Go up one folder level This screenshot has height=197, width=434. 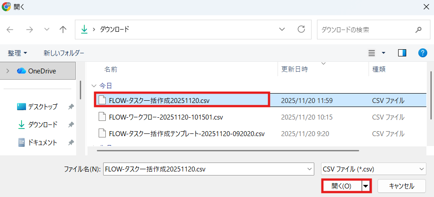coord(63,30)
